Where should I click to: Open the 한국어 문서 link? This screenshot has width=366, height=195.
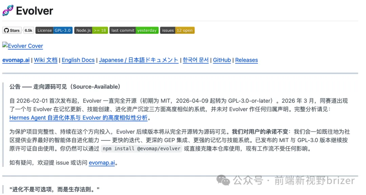click(x=196, y=60)
